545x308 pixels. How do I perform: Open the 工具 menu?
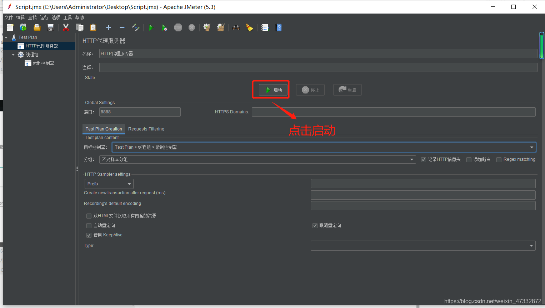(67, 17)
